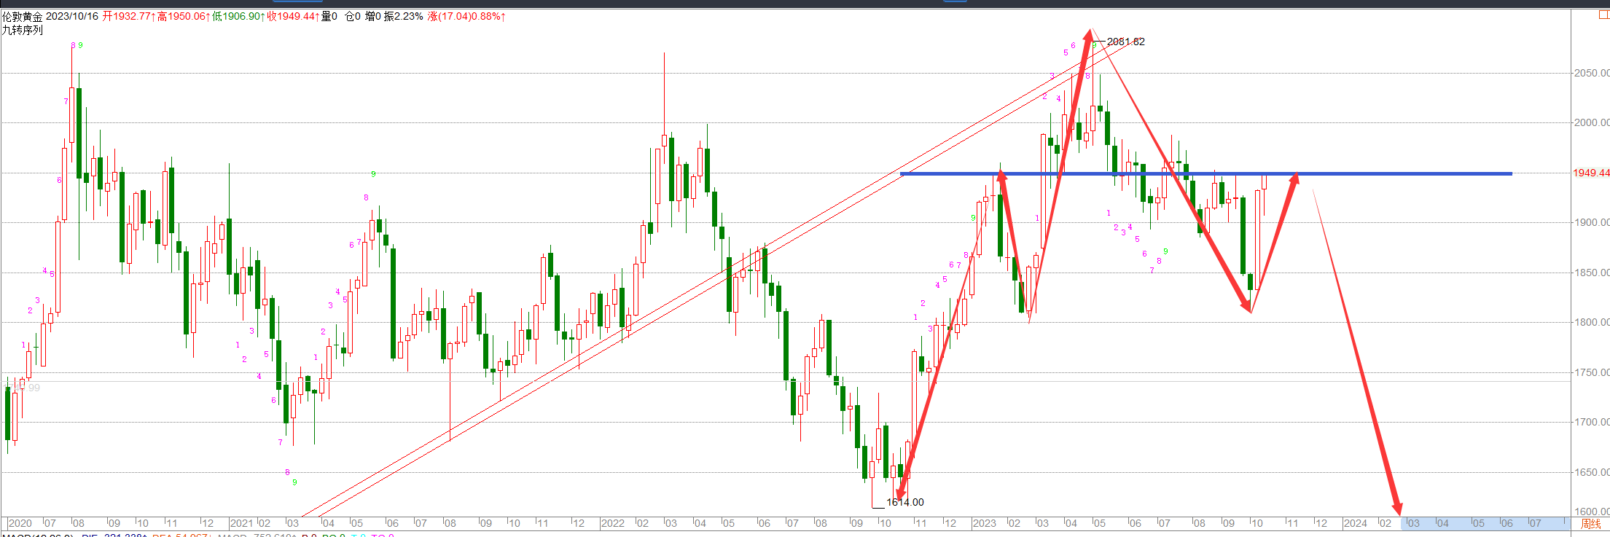
Task: Click the 2050.00 price axis label
Action: 1591,73
